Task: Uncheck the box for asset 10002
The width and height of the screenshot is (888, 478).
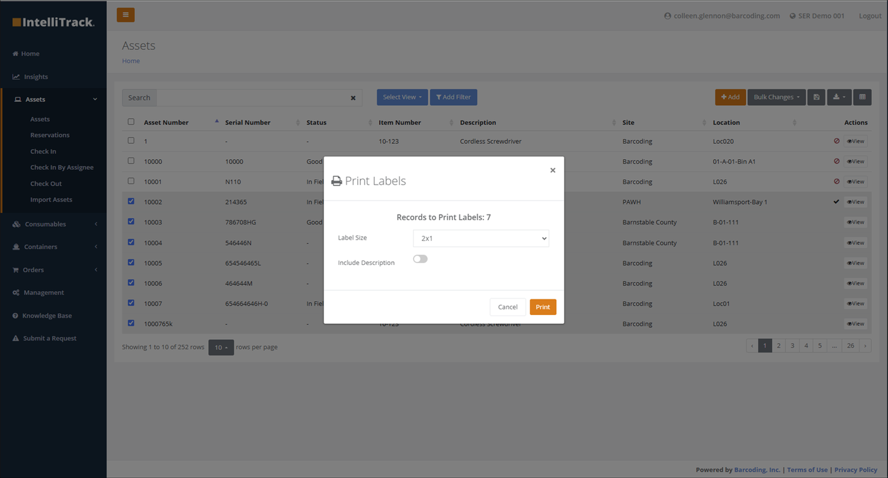Action: pos(131,202)
